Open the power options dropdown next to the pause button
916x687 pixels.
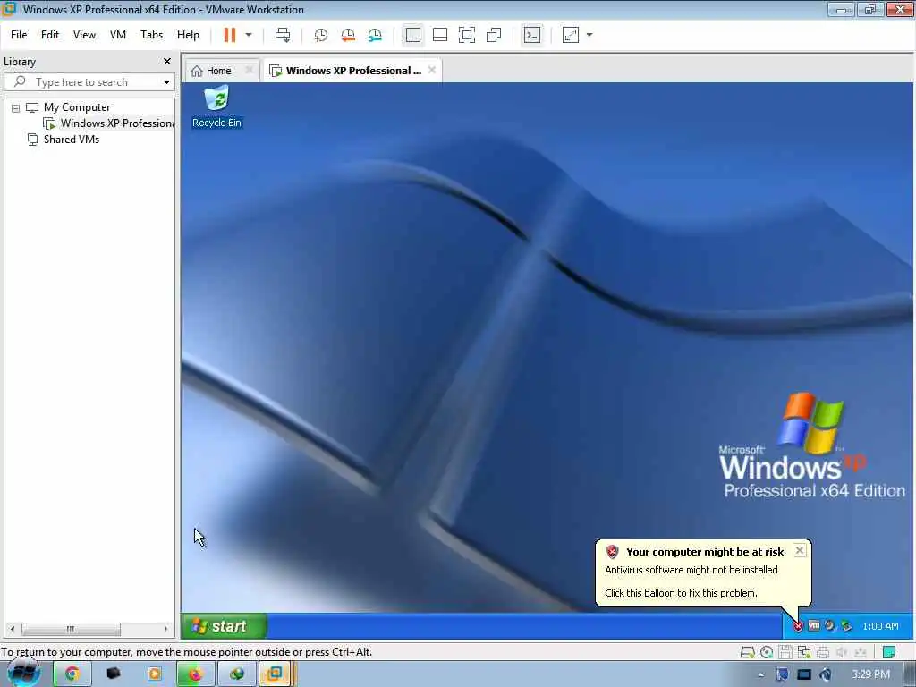pyautogui.click(x=249, y=35)
